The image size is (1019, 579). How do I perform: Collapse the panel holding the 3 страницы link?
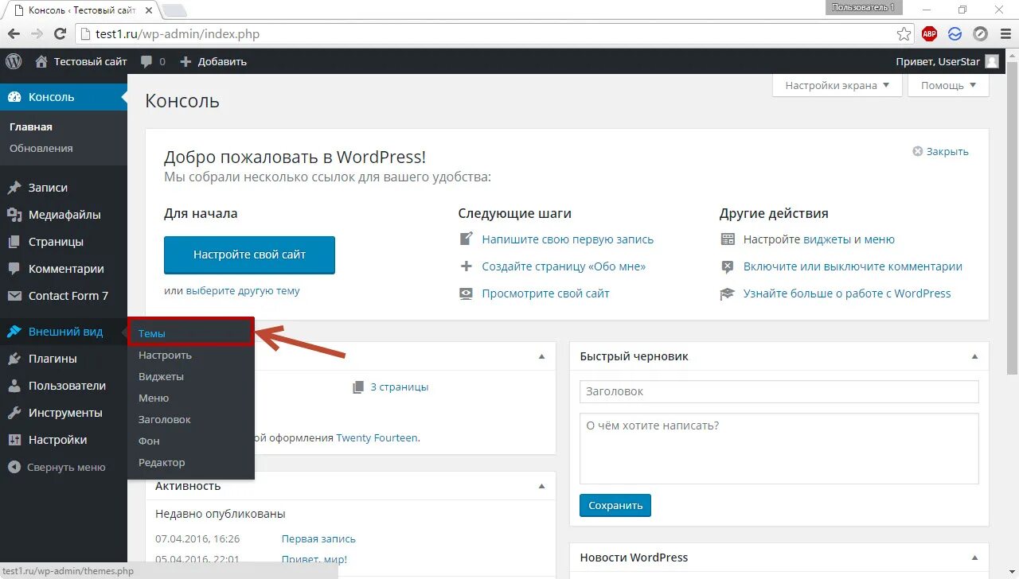542,357
